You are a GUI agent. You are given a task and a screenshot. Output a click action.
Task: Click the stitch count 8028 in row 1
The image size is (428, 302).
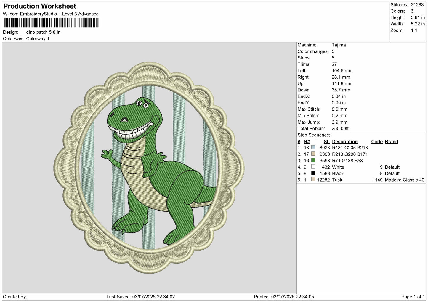click(x=325, y=148)
